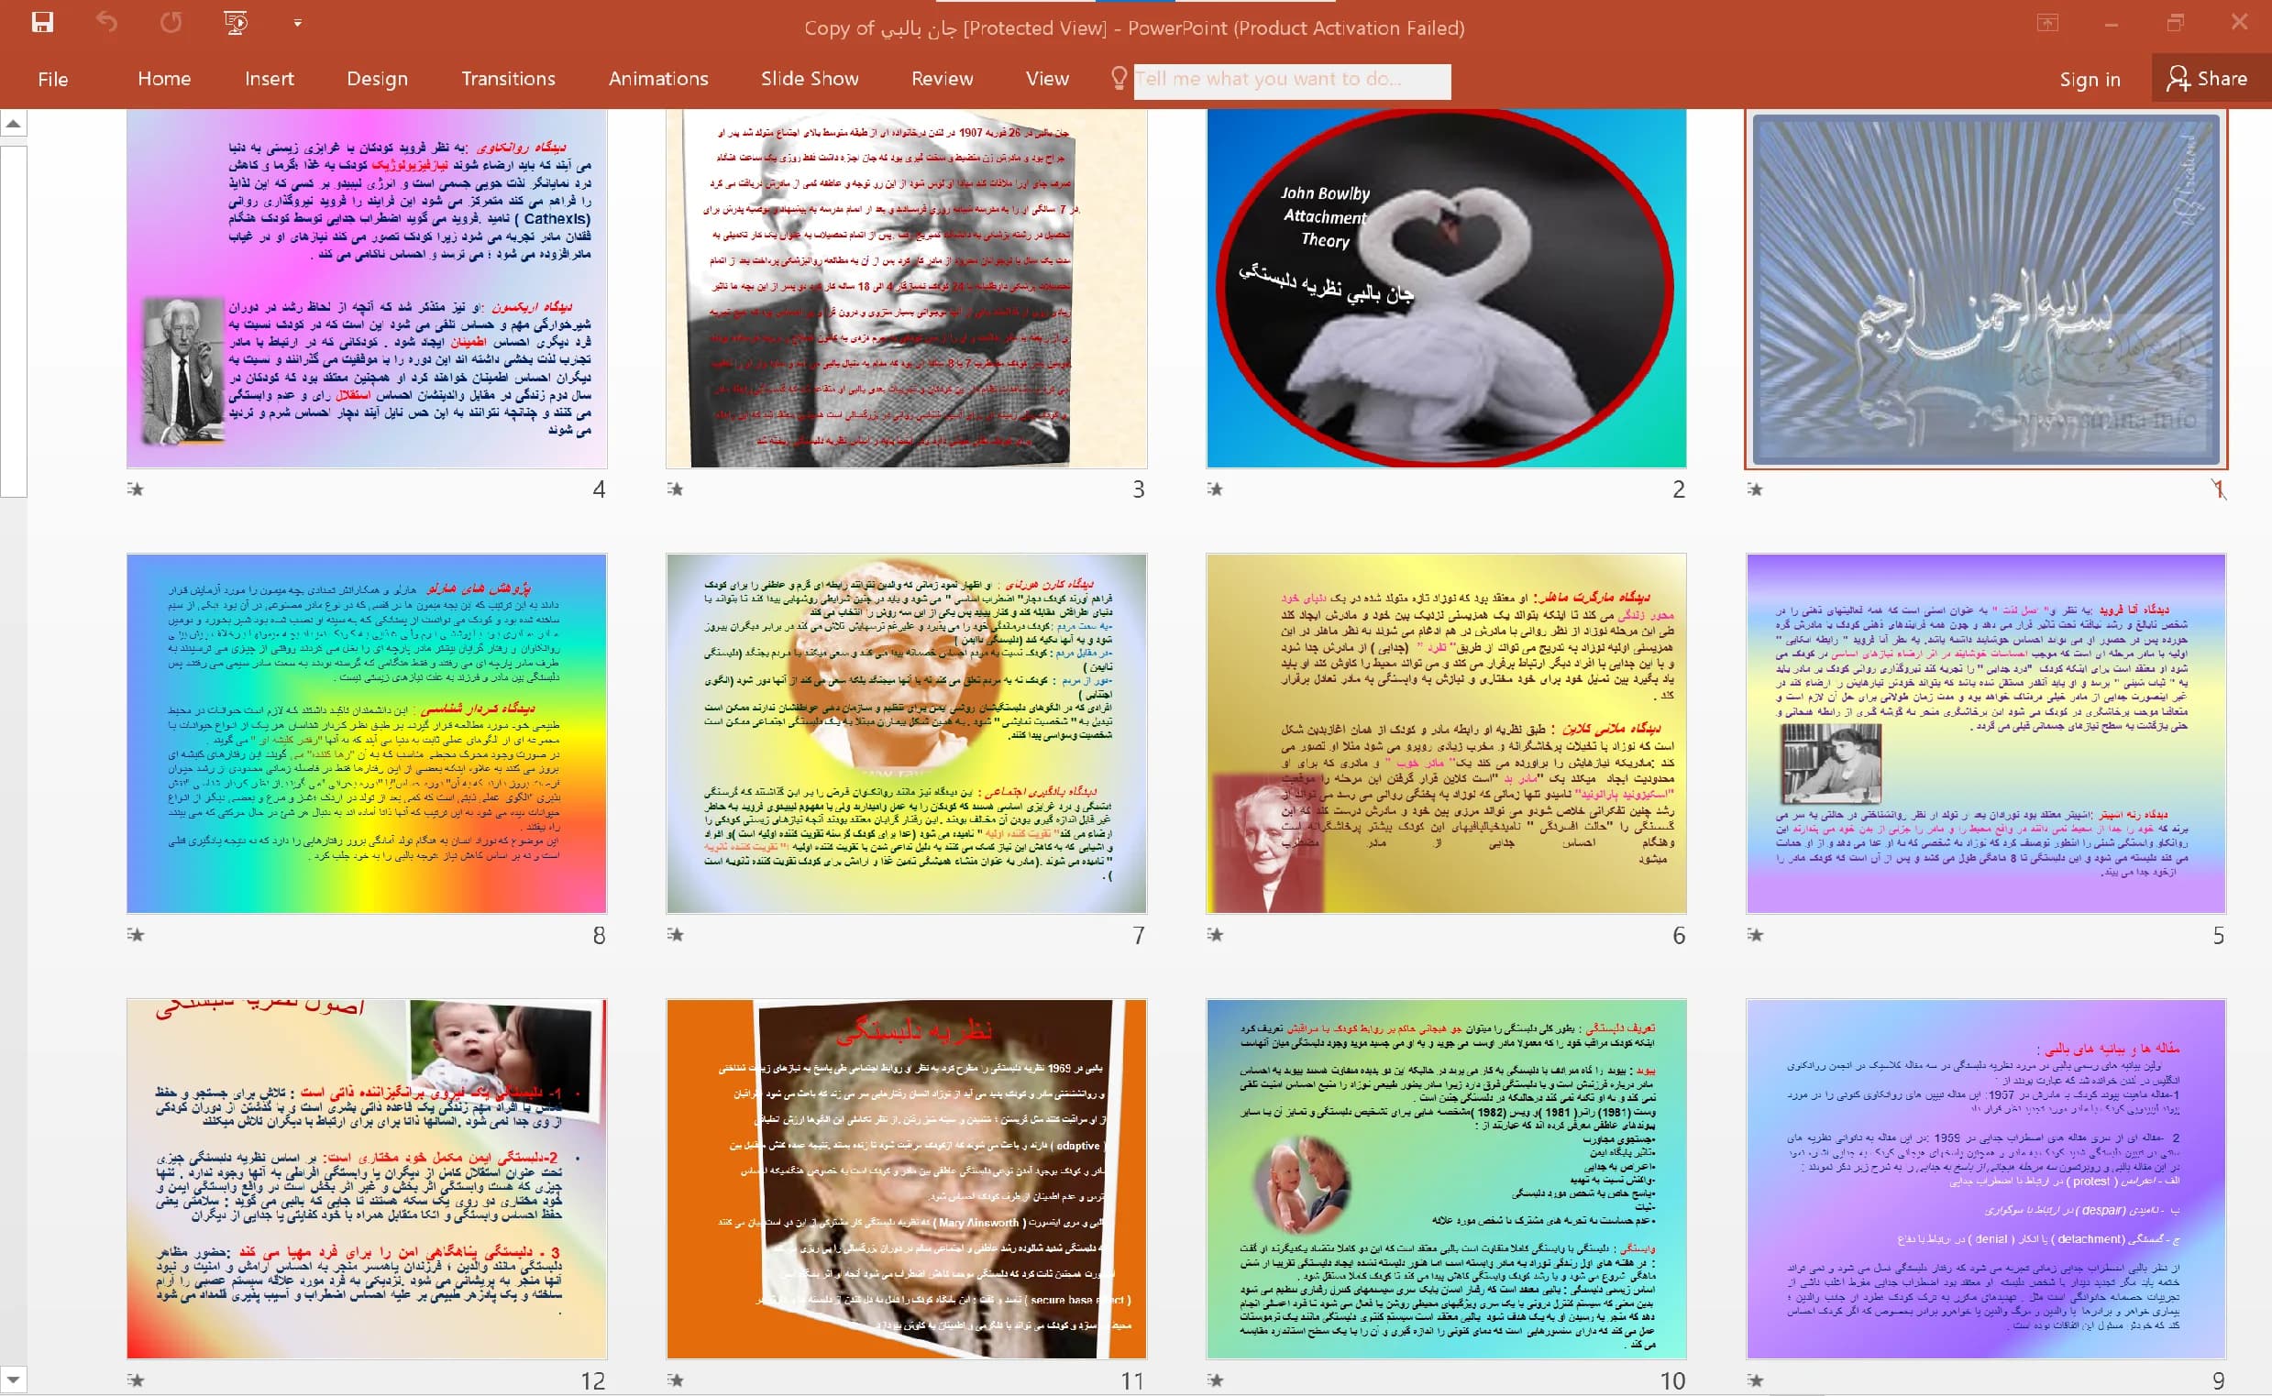Start slideshow from beginning icon

237,22
